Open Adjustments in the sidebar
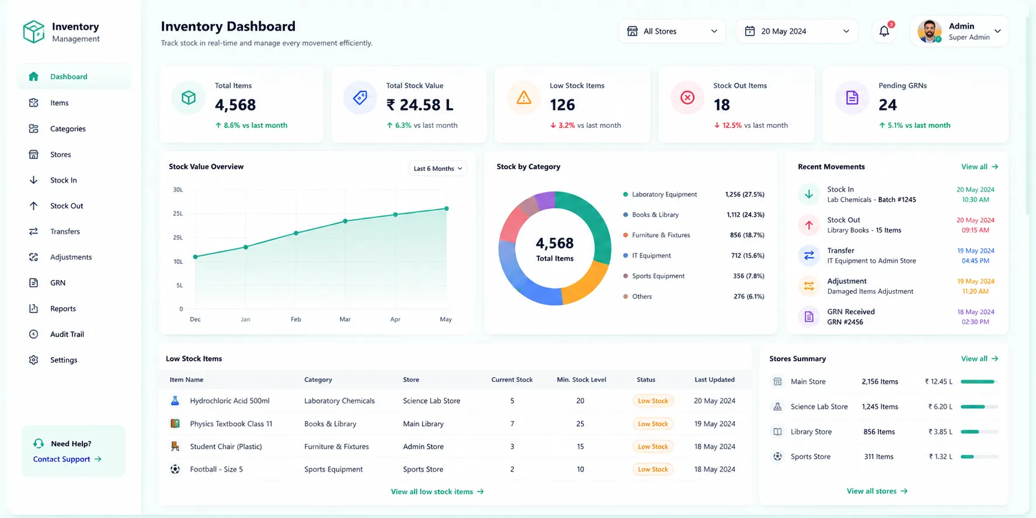 74,257
